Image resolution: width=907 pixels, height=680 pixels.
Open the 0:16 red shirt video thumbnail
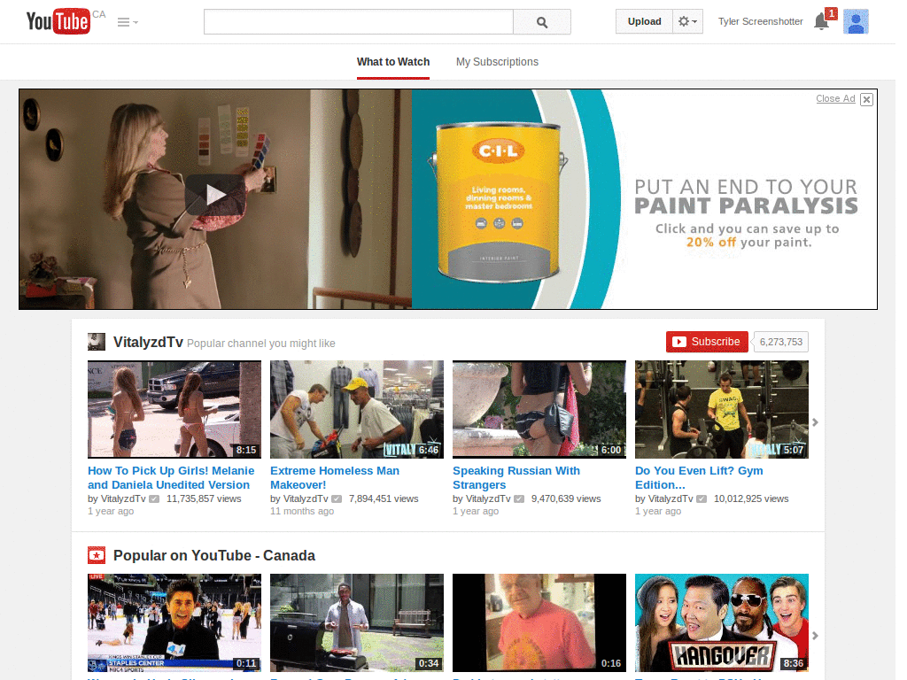point(539,622)
